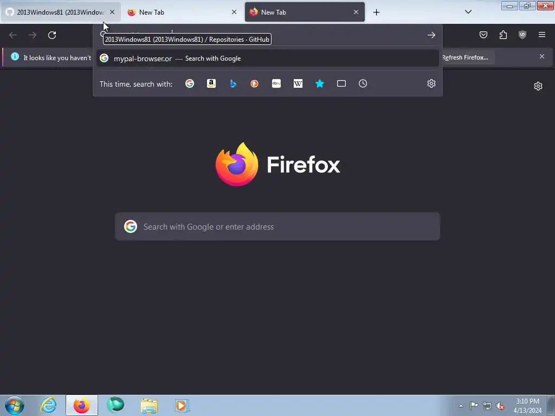Close the middle New Tab
Screen dimensions: 555x416
(234, 12)
